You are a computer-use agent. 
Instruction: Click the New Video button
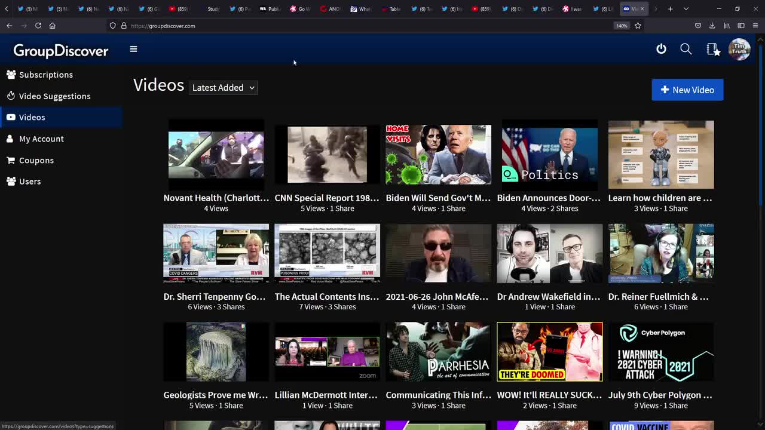pyautogui.click(x=687, y=90)
